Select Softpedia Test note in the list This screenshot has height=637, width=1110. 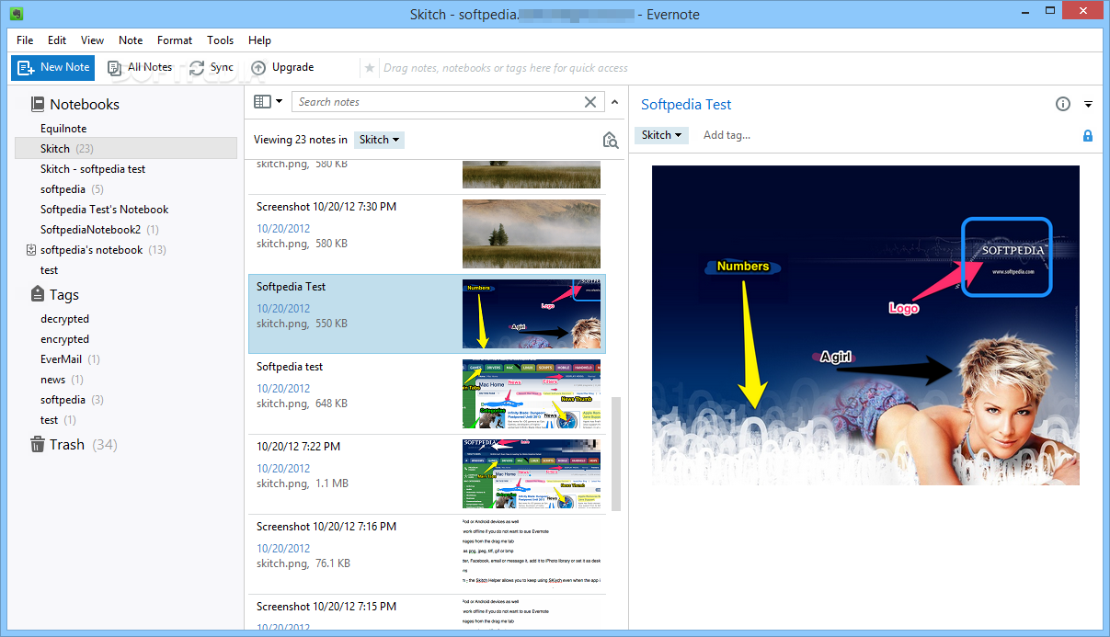[428, 314]
